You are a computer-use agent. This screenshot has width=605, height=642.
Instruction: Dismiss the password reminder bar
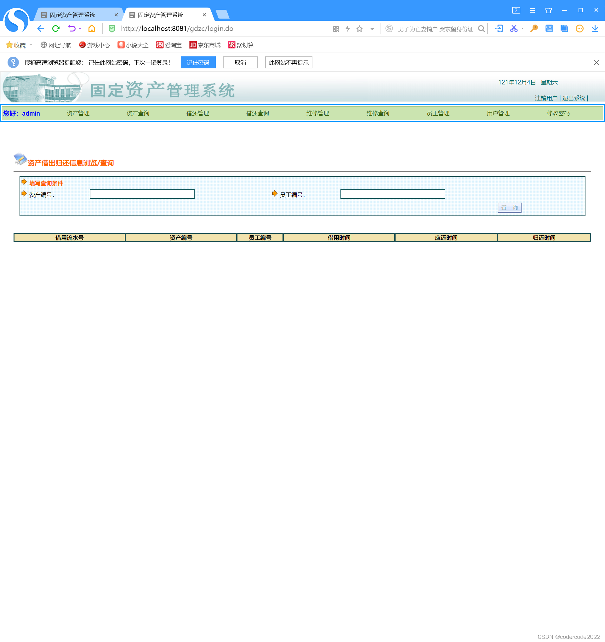[596, 63]
